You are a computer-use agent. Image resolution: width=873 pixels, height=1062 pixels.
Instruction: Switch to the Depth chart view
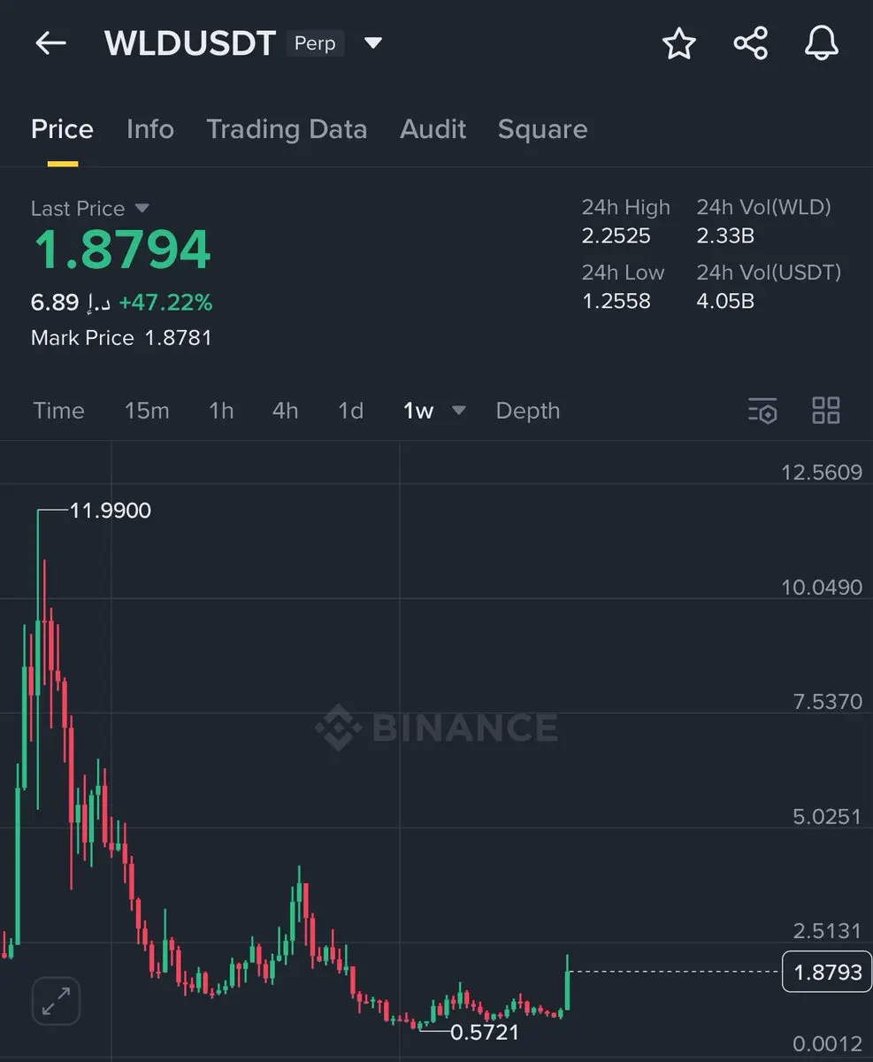tap(528, 411)
